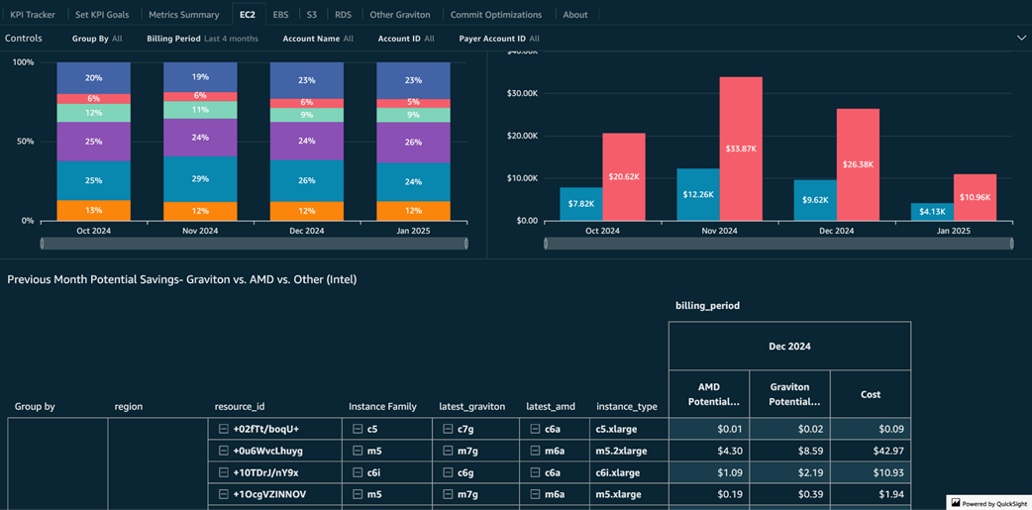Viewport: 1032px width, 510px height.
Task: Switch to the EBS tab
Action: tap(280, 15)
